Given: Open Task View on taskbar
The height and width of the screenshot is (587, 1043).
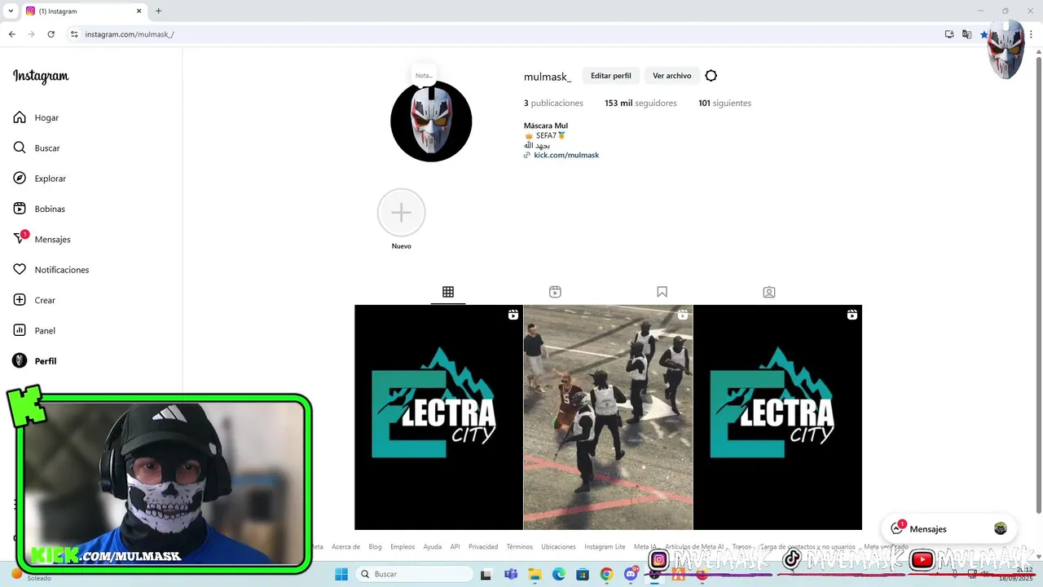Looking at the screenshot, I should point(486,574).
